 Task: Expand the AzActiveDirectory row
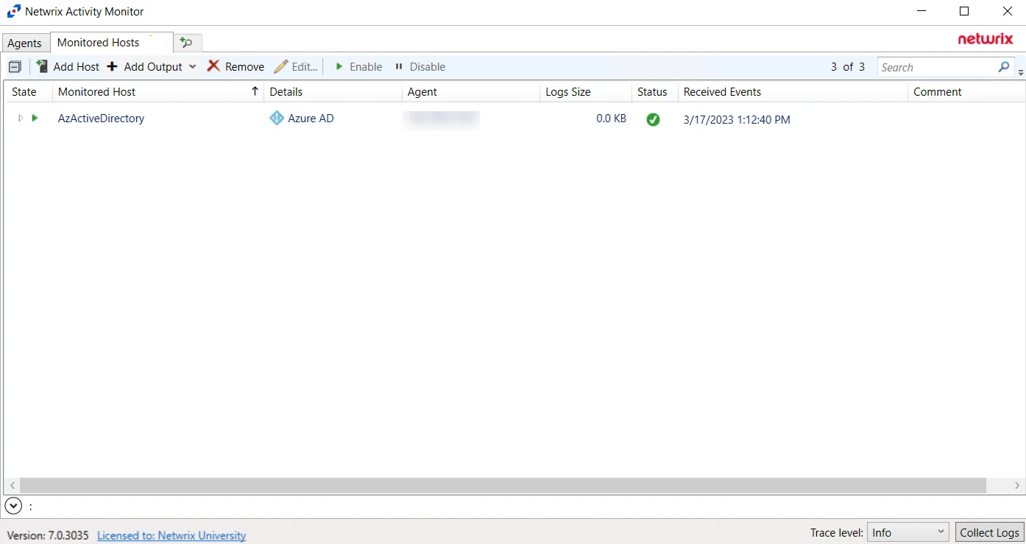pos(20,118)
